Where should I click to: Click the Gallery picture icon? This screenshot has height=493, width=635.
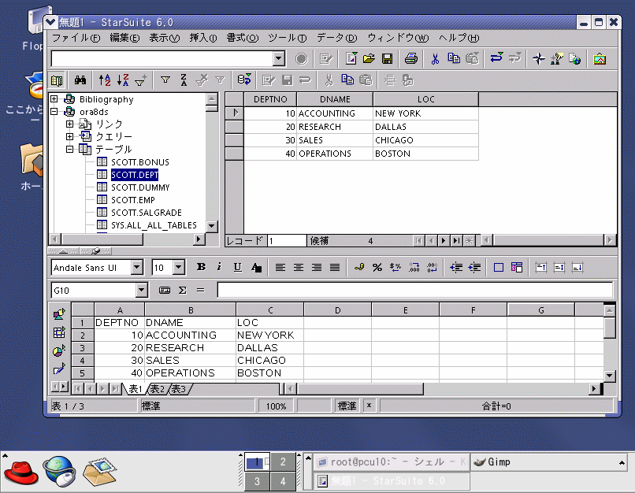600,59
